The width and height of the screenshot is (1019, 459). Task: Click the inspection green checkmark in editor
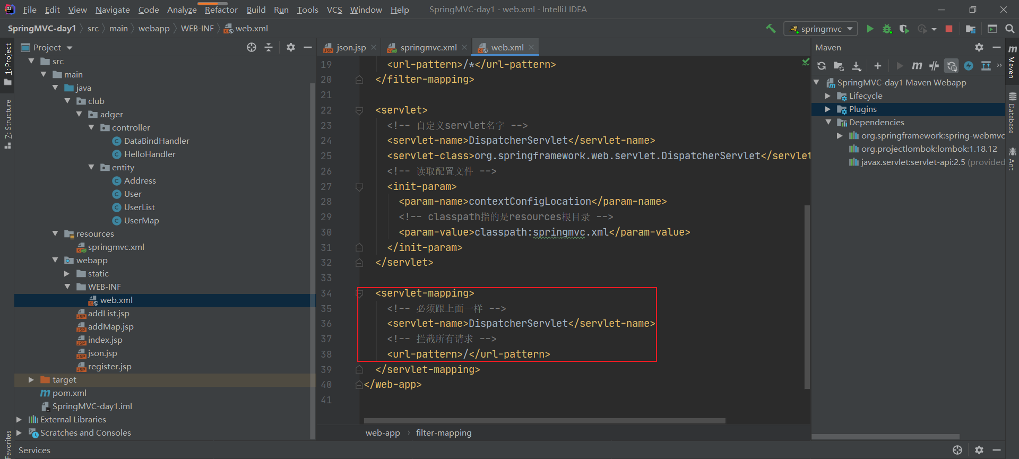click(x=806, y=63)
